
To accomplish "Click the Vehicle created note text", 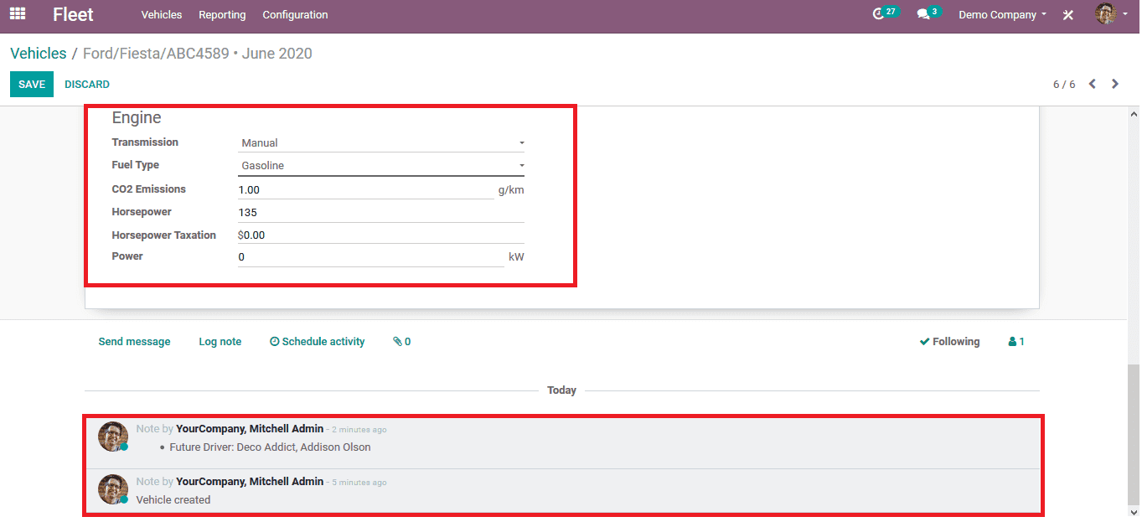I will [x=173, y=500].
